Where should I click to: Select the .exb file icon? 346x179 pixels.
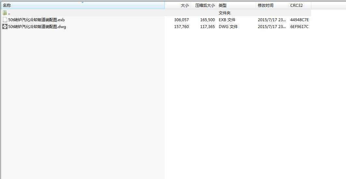[5, 20]
